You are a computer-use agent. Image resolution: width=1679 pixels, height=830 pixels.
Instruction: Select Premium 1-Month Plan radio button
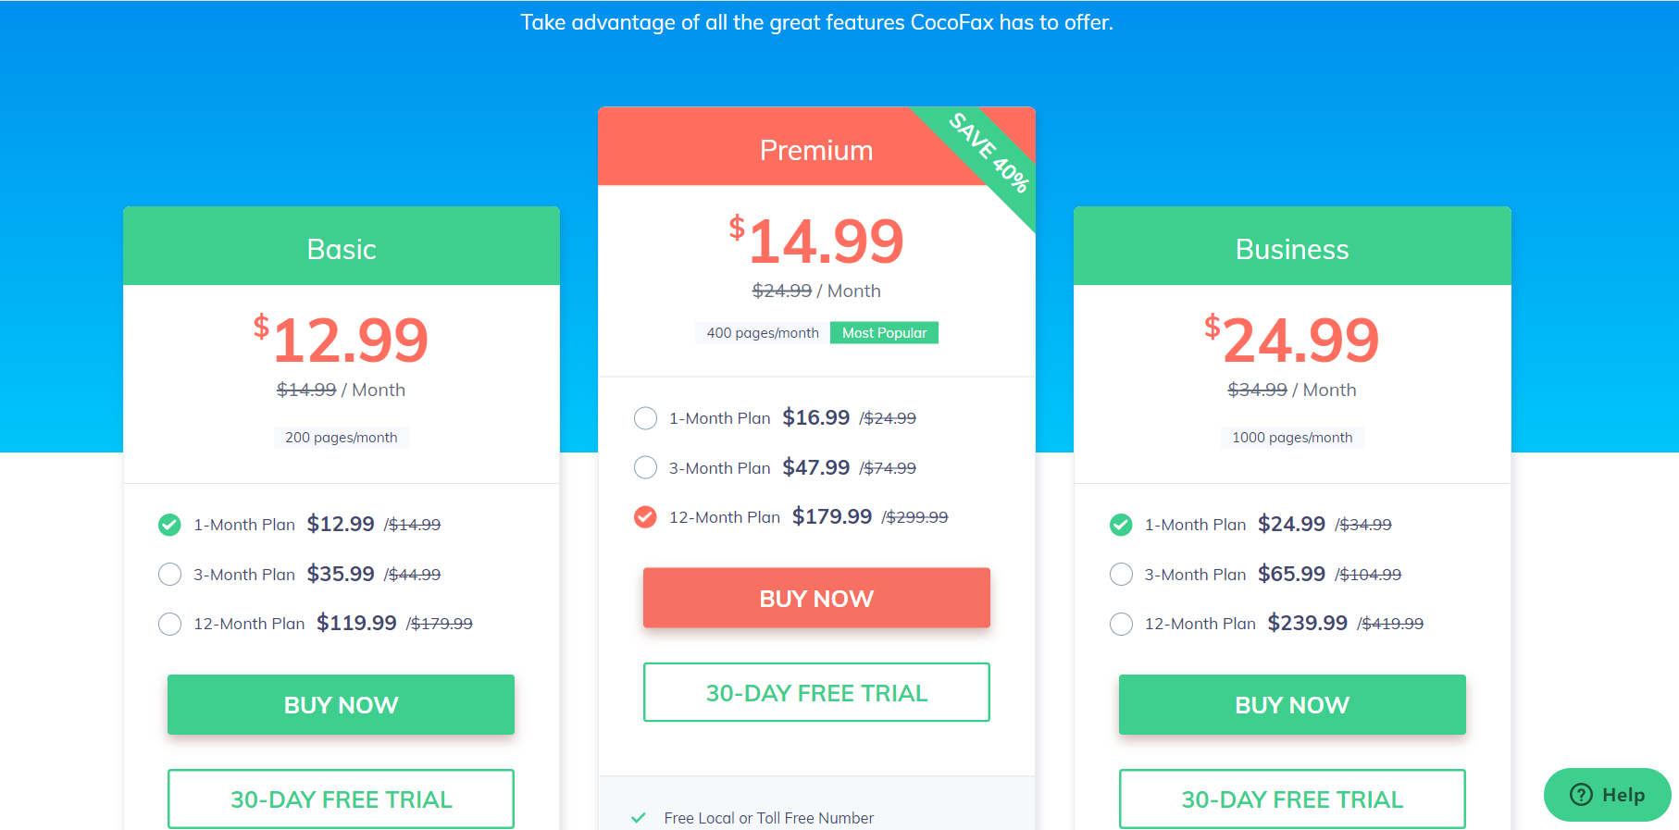tap(645, 418)
